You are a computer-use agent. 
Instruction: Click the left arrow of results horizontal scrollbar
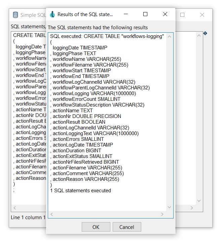click(52, 214)
